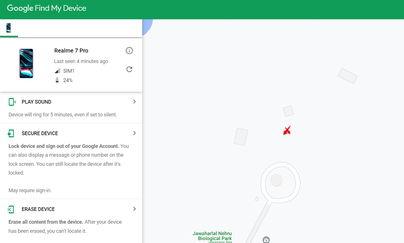Image resolution: width=404 pixels, height=243 pixels.
Task: Click the Erase Device icon
Action: (x=11, y=209)
